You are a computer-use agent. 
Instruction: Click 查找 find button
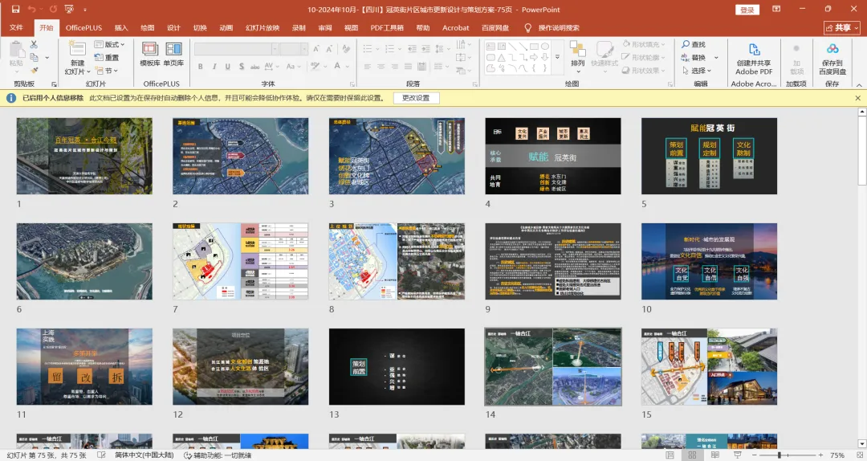coord(694,44)
